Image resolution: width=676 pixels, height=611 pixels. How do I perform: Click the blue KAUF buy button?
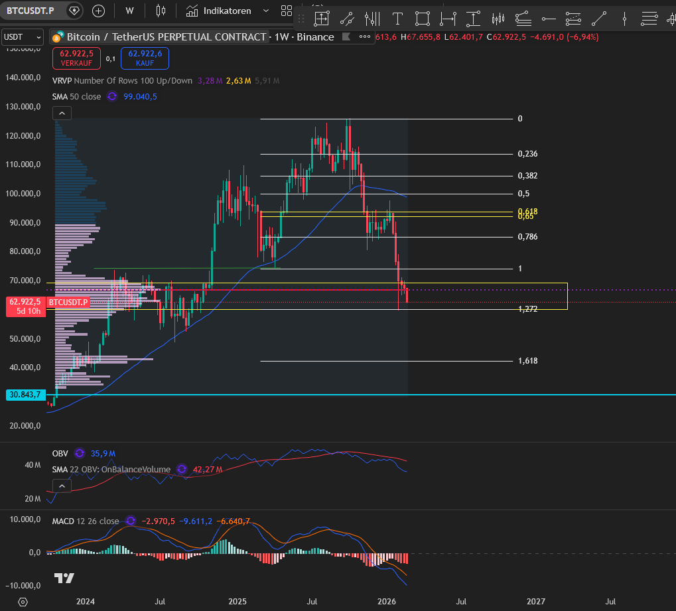tap(145, 58)
